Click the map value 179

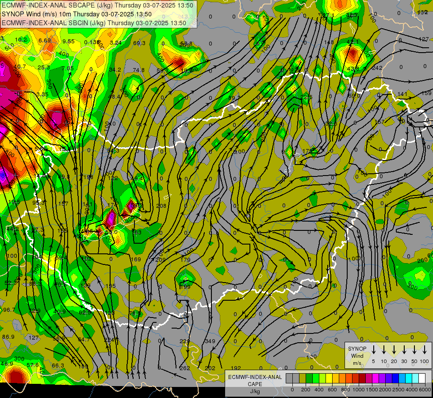tap(185, 260)
